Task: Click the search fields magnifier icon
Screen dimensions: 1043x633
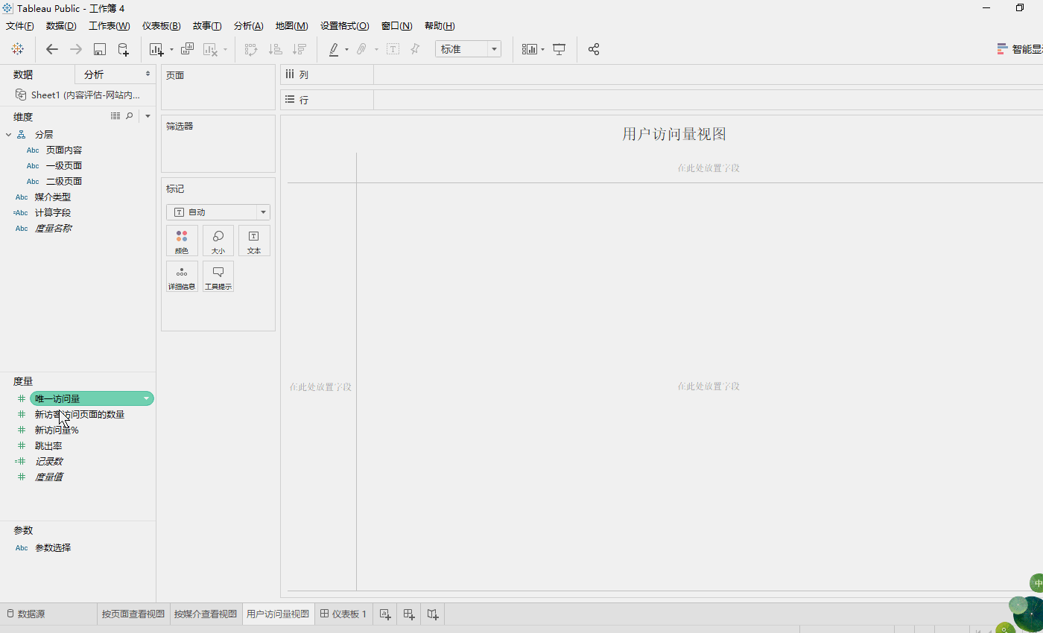Action: tap(130, 116)
